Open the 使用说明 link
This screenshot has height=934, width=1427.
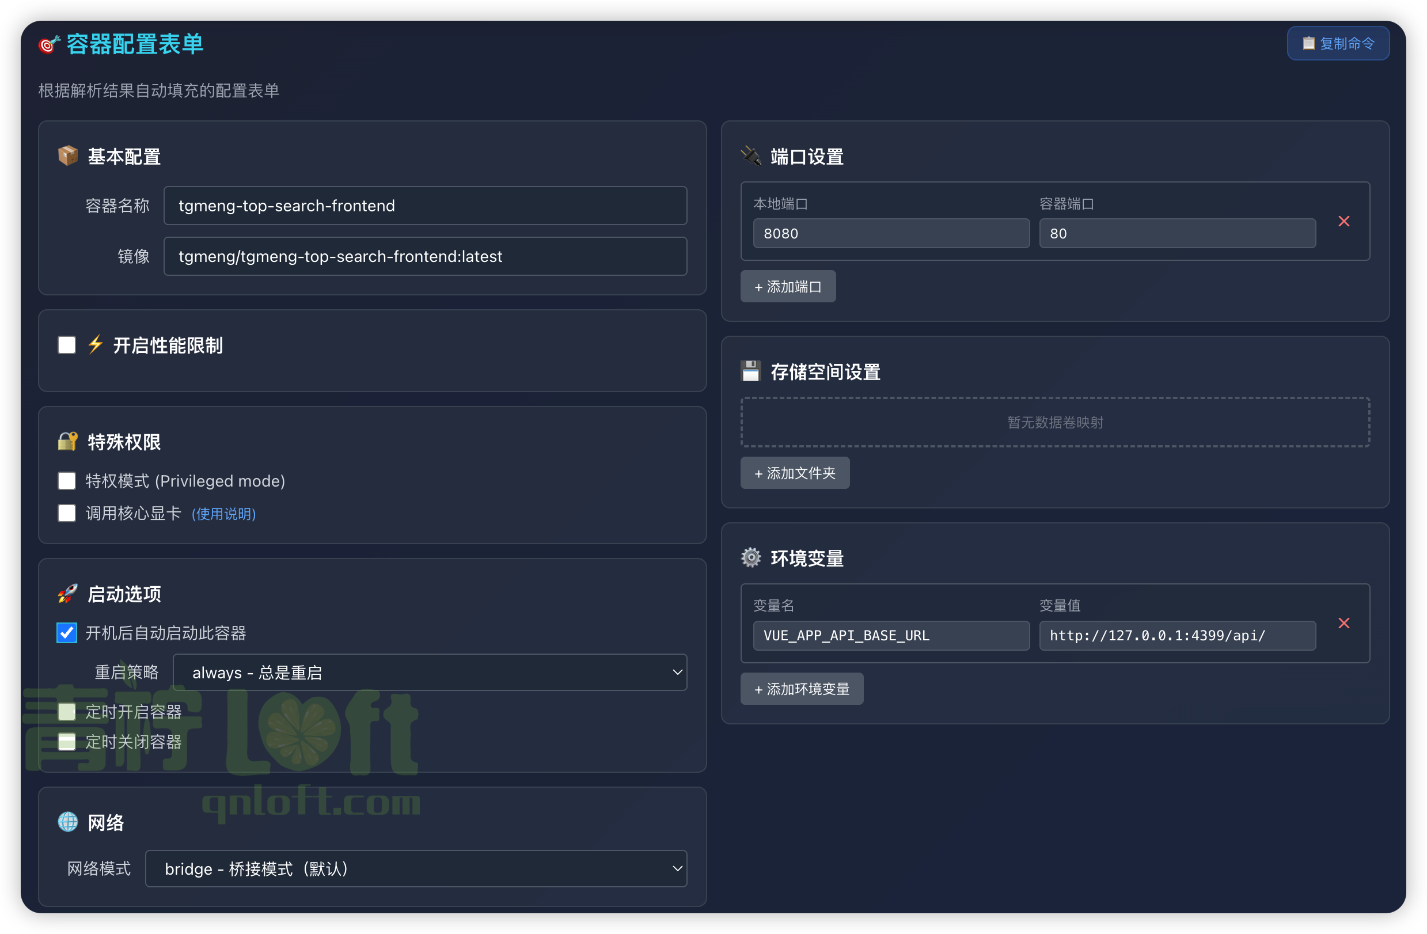(223, 514)
